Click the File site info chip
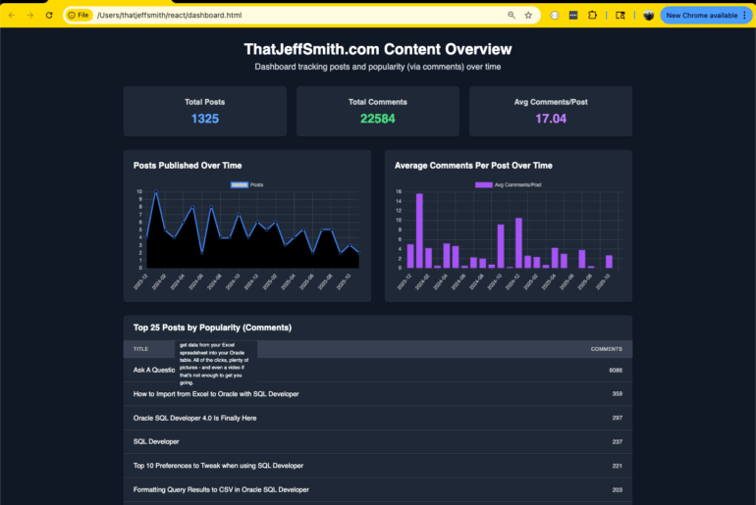This screenshot has width=756, height=505. coord(79,16)
